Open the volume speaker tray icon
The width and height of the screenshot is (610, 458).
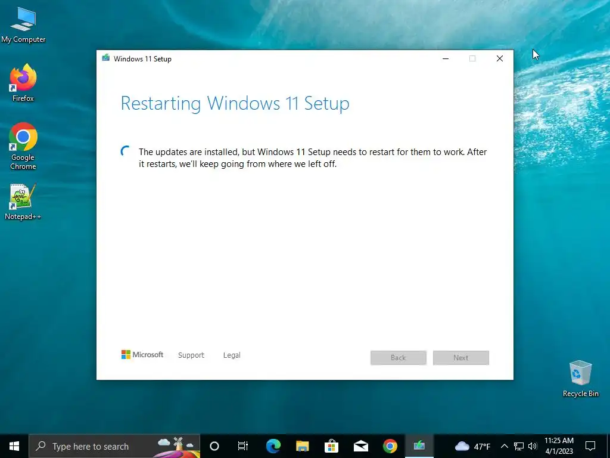point(532,446)
